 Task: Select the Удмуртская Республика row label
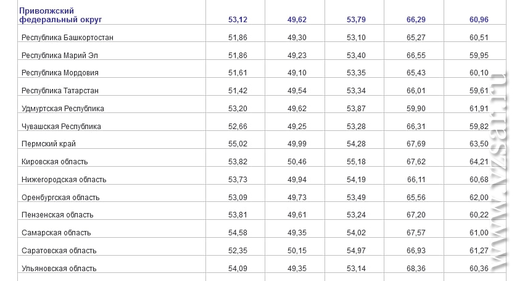63,109
